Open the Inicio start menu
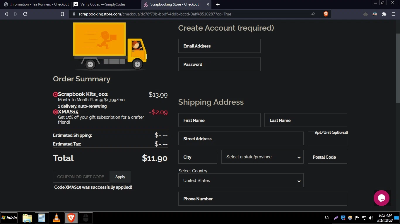 (x=9, y=218)
